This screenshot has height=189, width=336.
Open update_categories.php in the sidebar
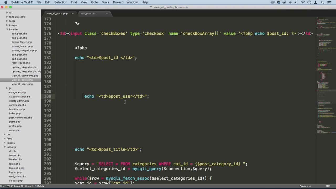(x=24, y=67)
